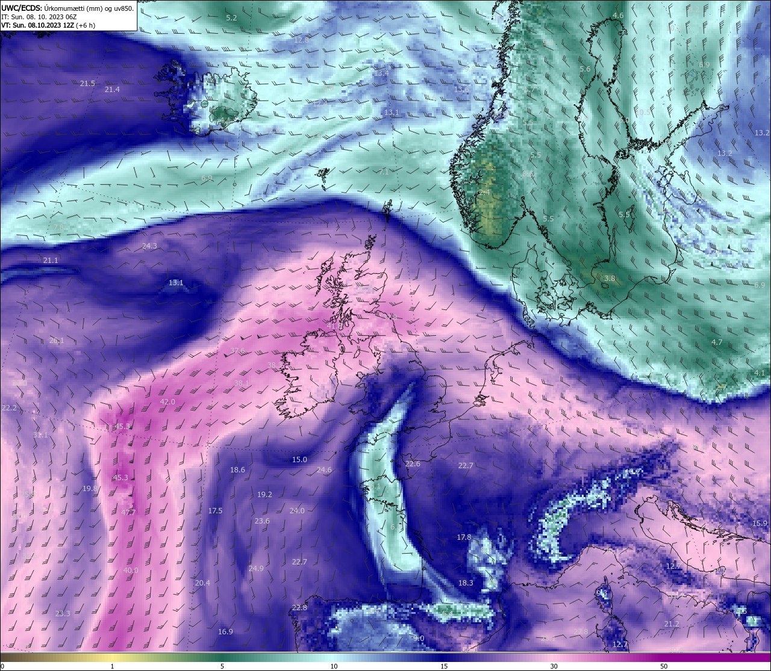Click the value 23.6 in the Bay of Biscay
The width and height of the screenshot is (771, 671).
point(262,521)
